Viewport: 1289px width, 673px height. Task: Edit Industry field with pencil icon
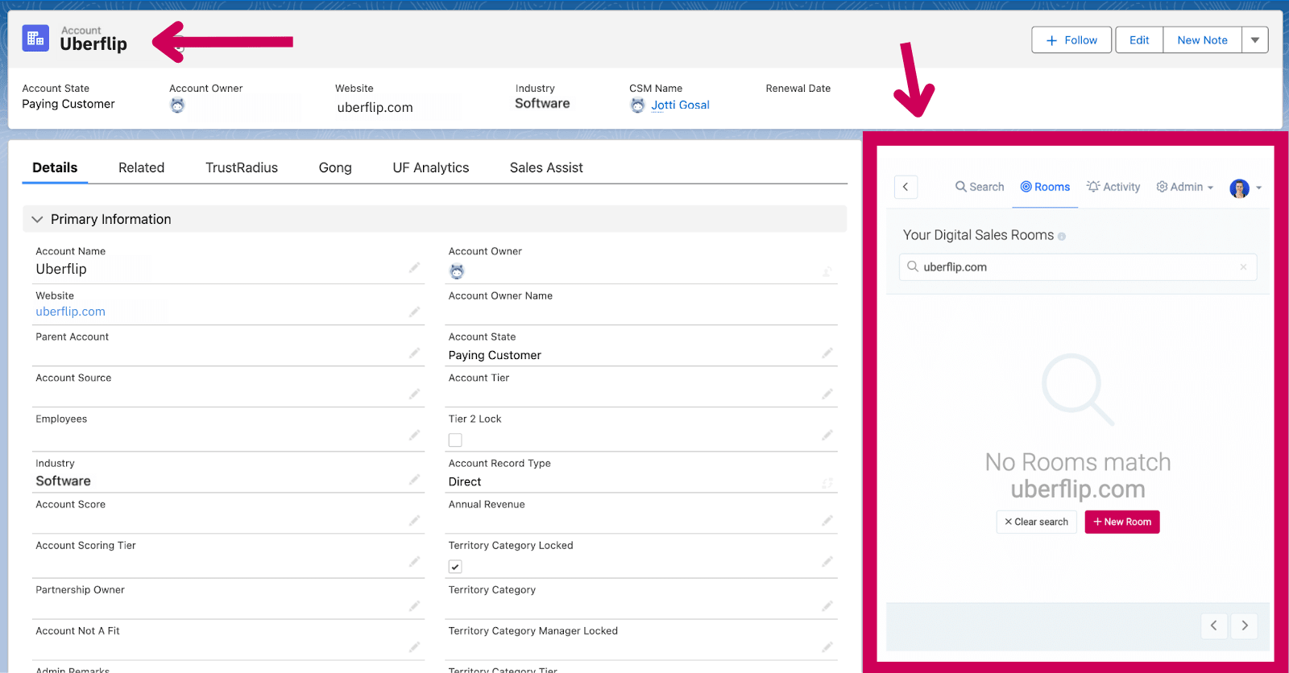414,479
